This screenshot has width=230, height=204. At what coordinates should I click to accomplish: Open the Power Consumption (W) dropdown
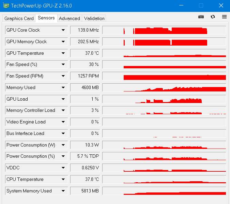63,145
